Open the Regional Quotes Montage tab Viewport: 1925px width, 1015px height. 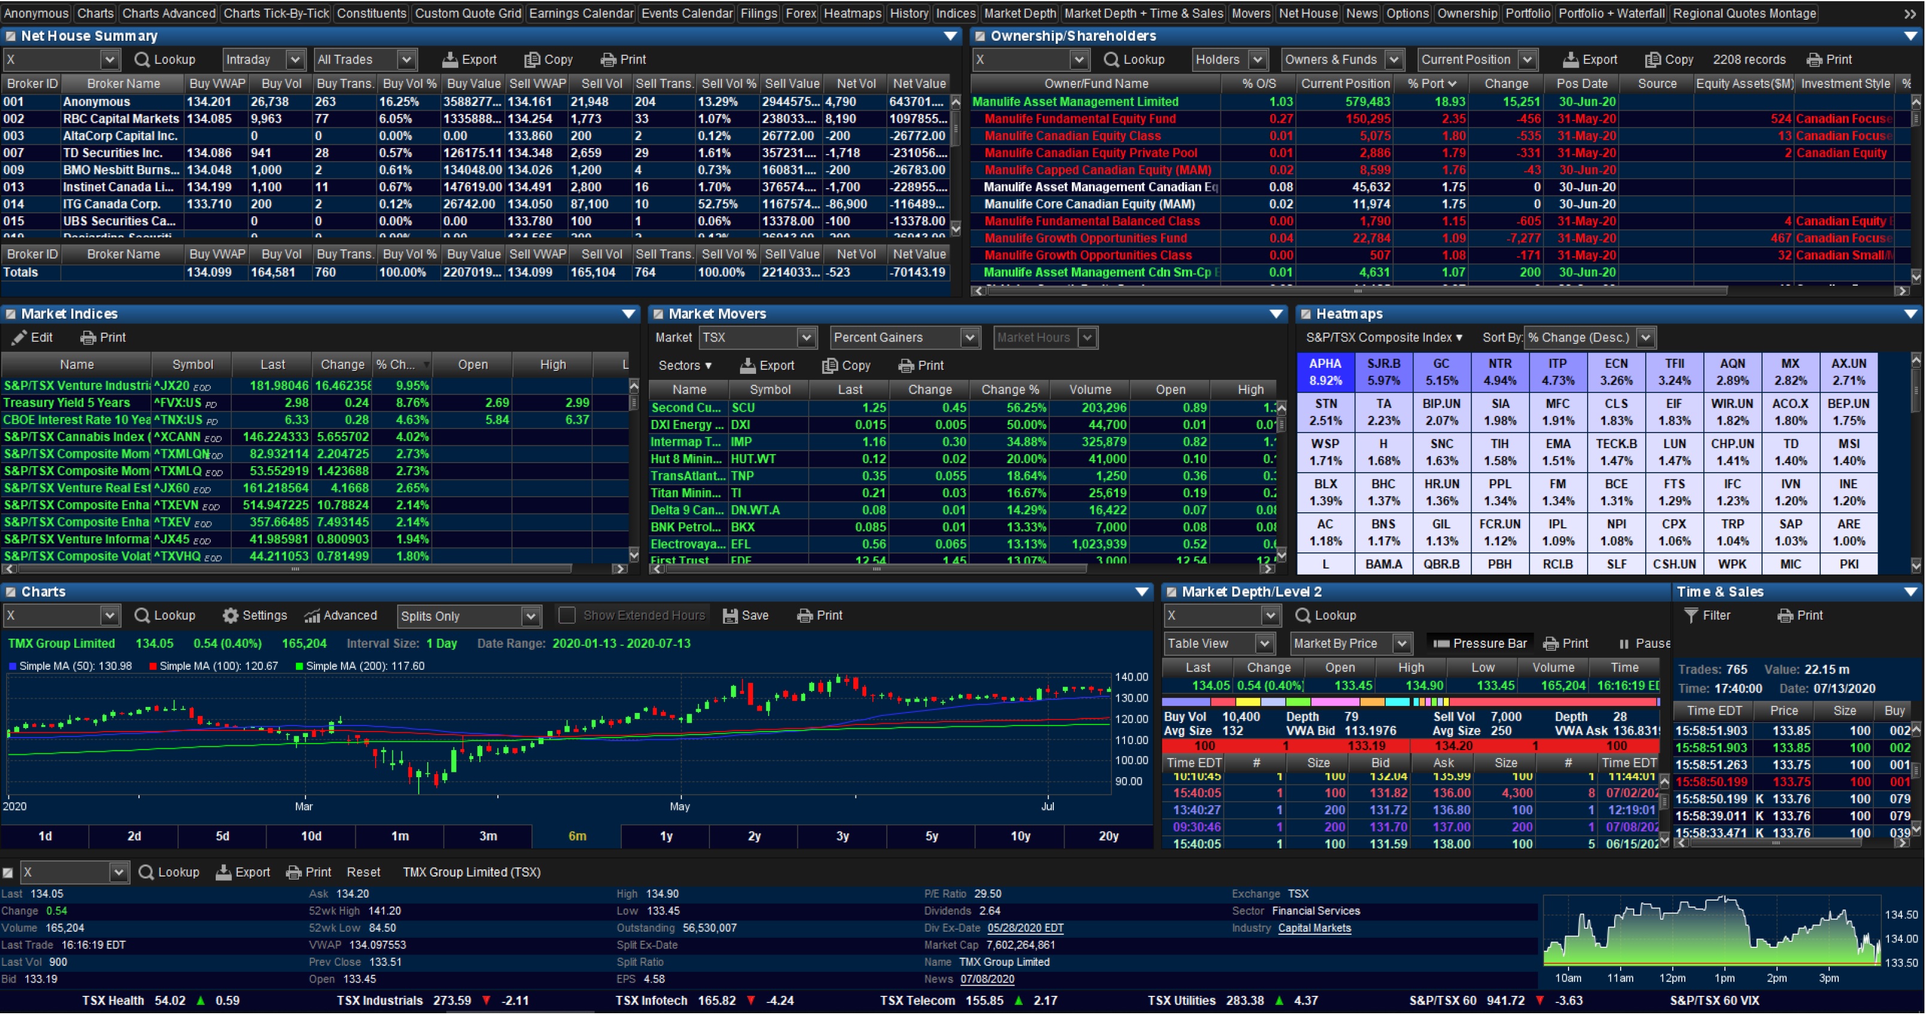(x=1744, y=13)
